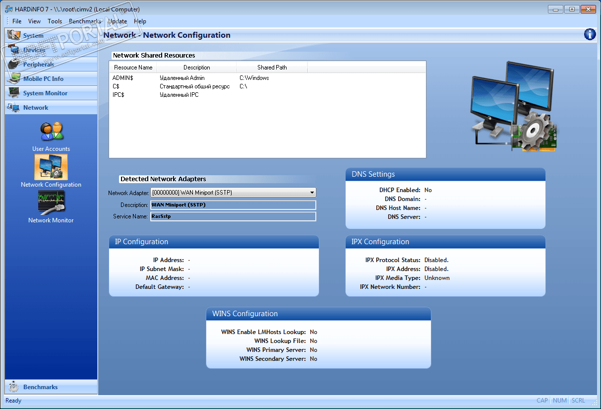The height and width of the screenshot is (409, 601).
Task: Click the computers and gear network illustration
Action: pyautogui.click(x=514, y=106)
